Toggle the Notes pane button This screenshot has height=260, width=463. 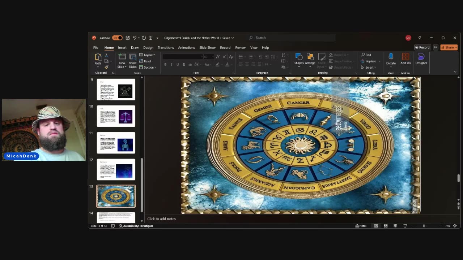(361, 226)
